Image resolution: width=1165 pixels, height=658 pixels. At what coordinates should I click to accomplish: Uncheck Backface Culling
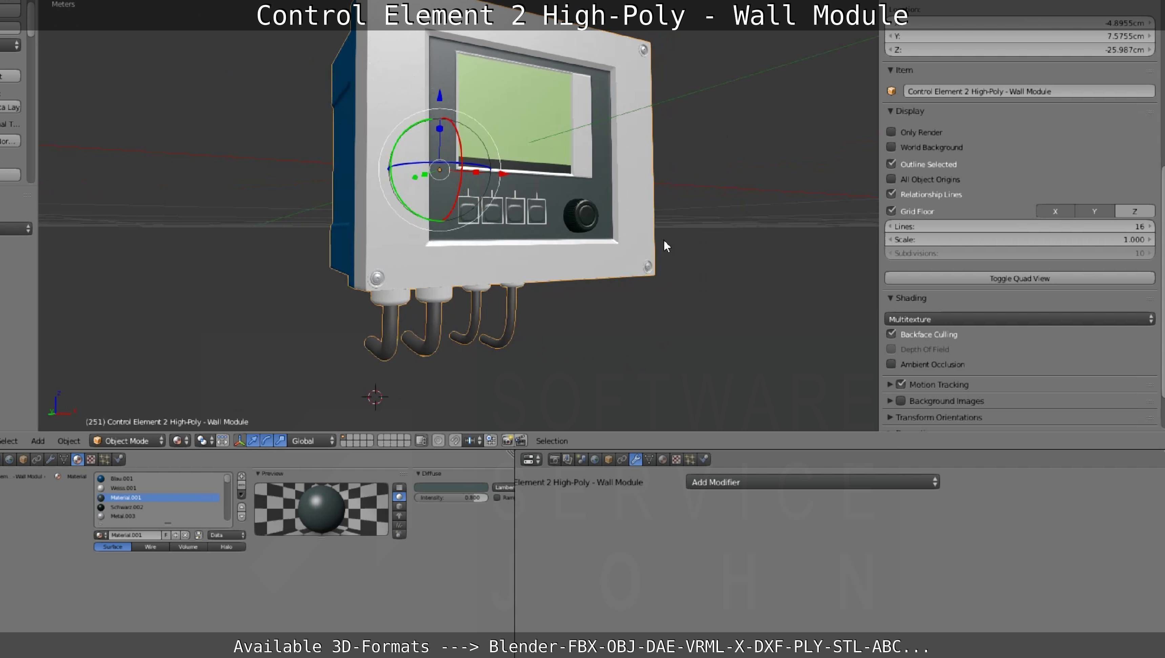pyautogui.click(x=891, y=334)
